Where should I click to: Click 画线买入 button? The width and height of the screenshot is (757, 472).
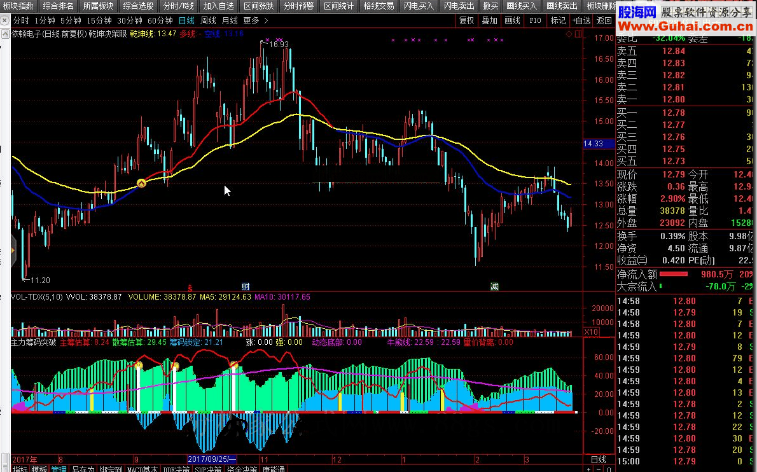point(522,6)
